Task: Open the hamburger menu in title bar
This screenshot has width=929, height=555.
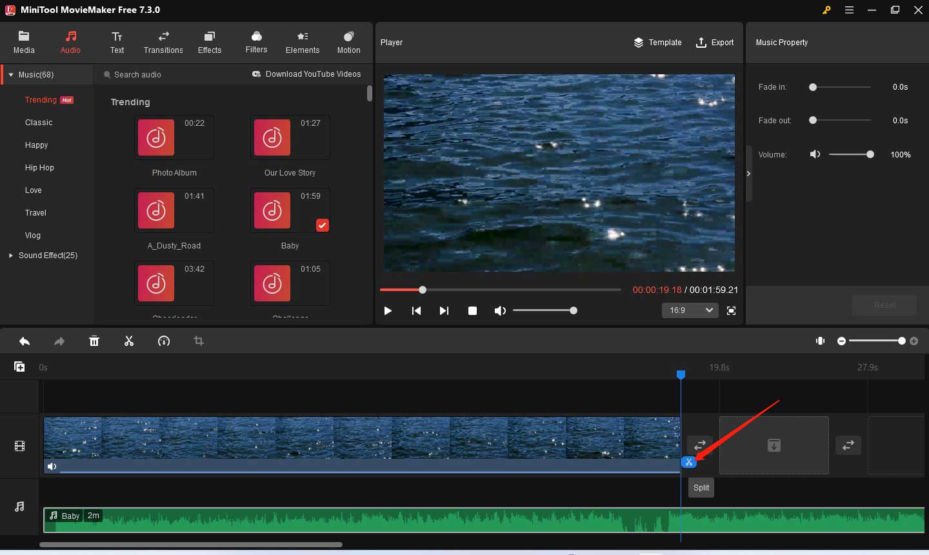Action: coord(849,10)
